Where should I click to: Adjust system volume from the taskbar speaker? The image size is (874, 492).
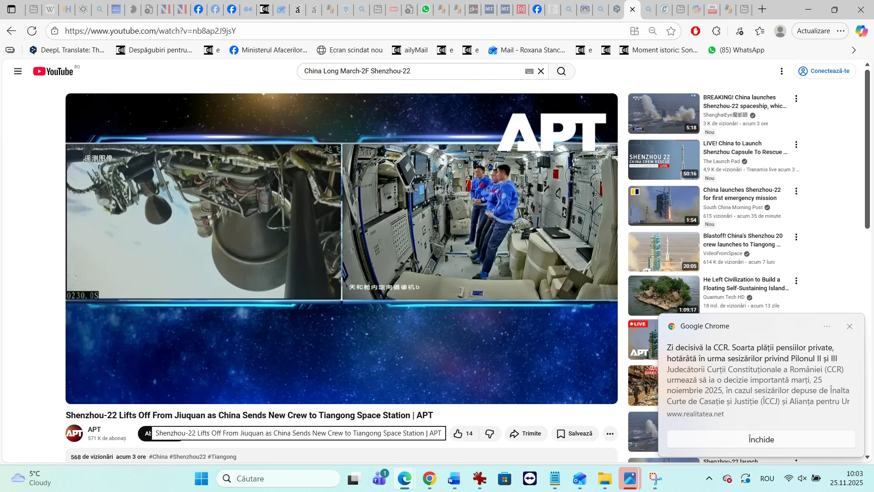click(802, 478)
